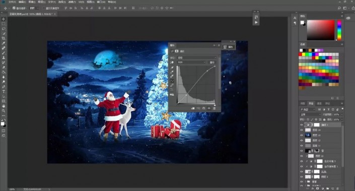
Task: Select the Crop tool
Action: (4, 38)
